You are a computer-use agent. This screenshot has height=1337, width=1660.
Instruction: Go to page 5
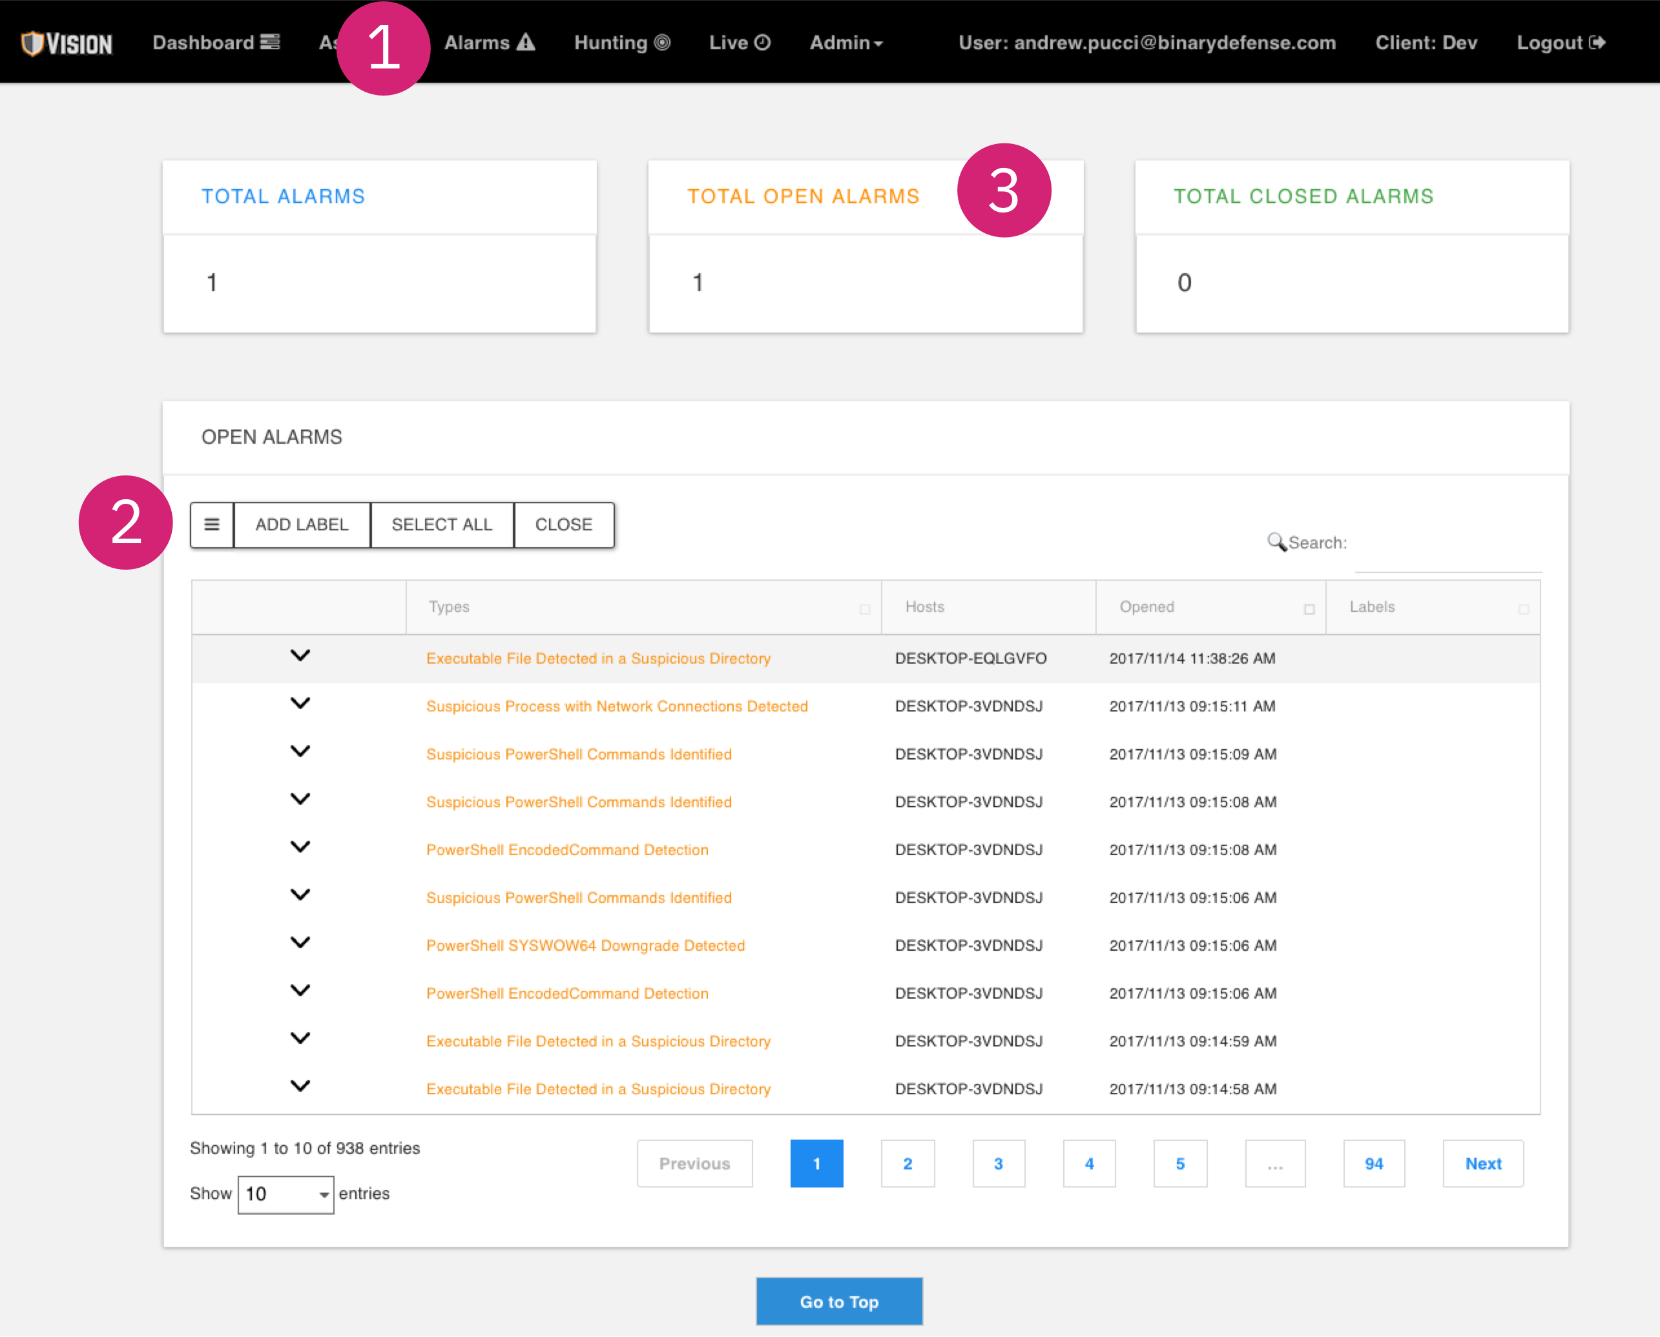[1180, 1164]
